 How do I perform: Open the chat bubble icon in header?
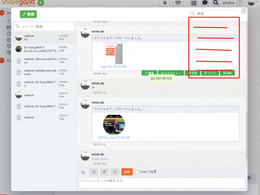pyautogui.click(x=205, y=3)
